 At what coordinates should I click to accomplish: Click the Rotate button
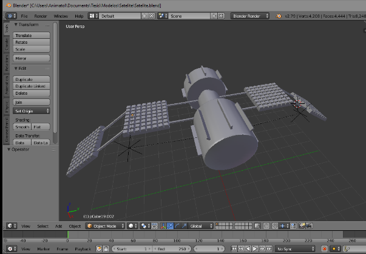pos(32,42)
